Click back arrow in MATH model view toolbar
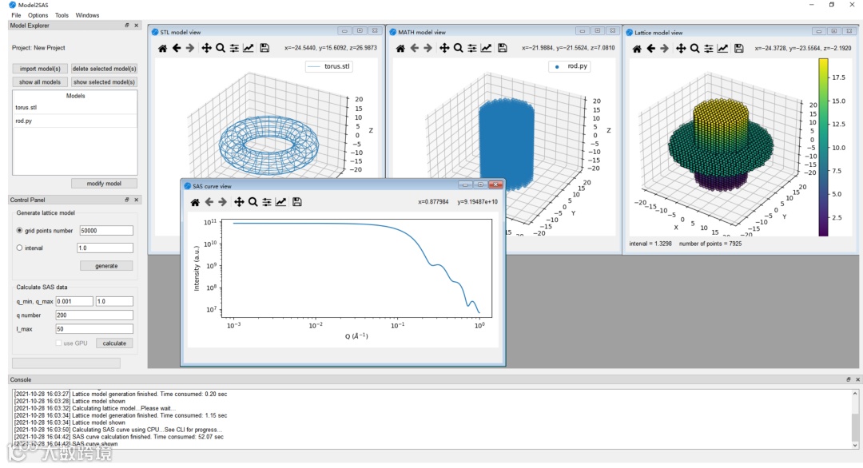This screenshot has width=863, height=468. pyautogui.click(x=414, y=49)
